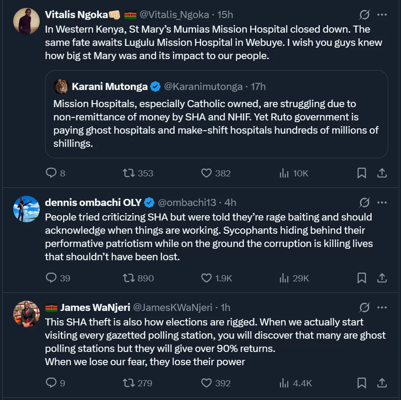The height and width of the screenshot is (400, 401).
Task: Open Grok icon on Vitalis Ngoka's post
Action: click(364, 15)
